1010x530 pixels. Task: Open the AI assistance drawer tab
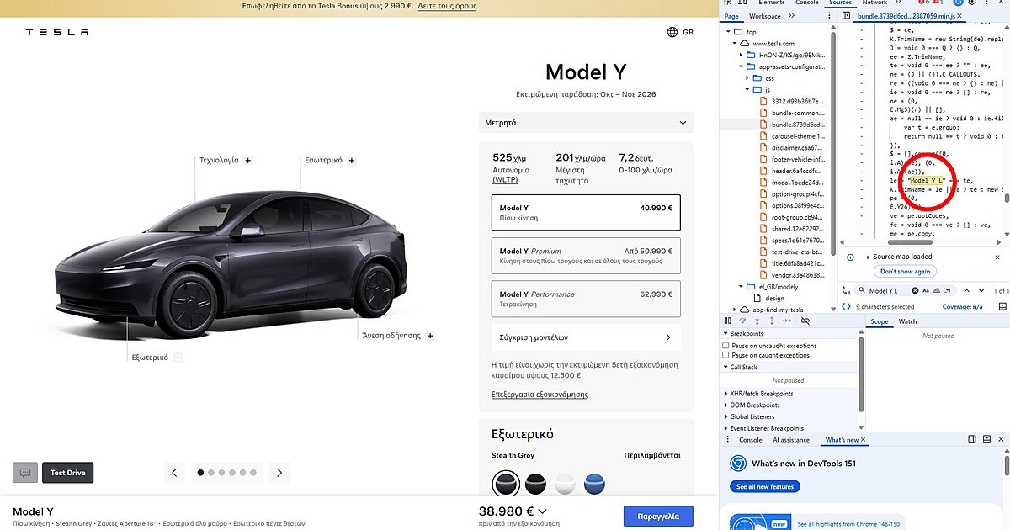(x=790, y=440)
